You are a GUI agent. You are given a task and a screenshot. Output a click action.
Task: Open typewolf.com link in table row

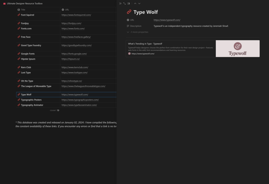click(x=75, y=95)
